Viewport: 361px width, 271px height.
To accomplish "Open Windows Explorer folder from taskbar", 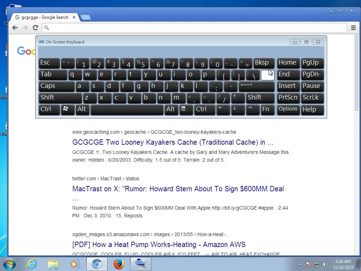I will [53, 264].
